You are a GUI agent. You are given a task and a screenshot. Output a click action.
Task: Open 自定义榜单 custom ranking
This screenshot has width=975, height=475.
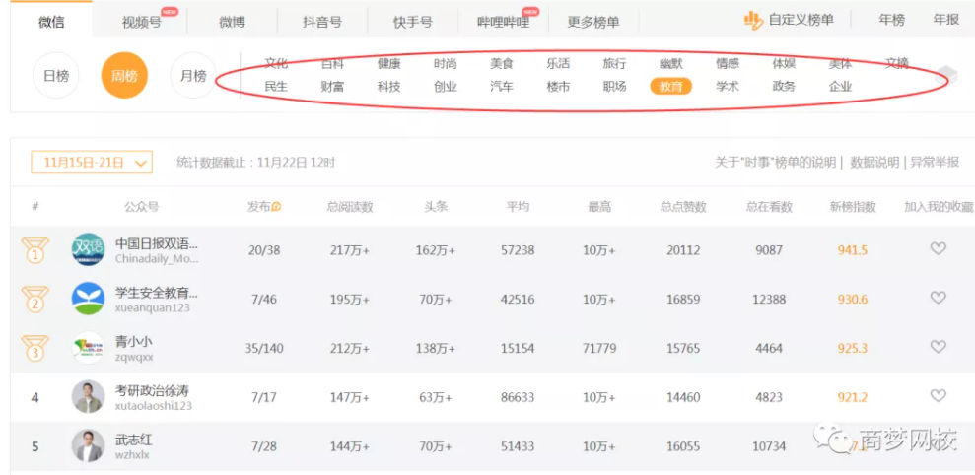tap(801, 20)
